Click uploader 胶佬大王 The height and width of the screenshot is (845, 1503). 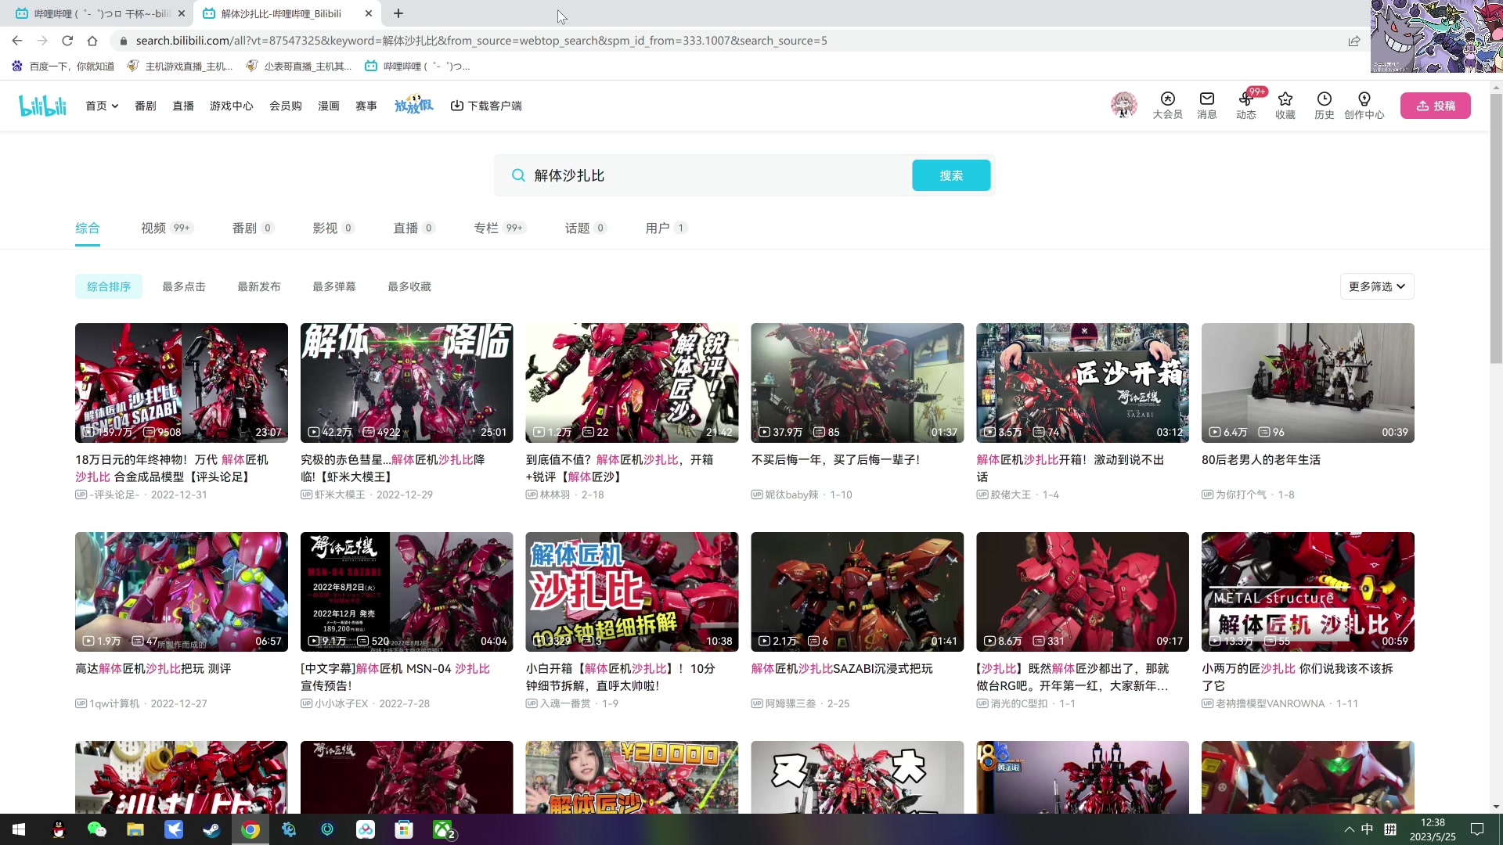(x=1011, y=494)
